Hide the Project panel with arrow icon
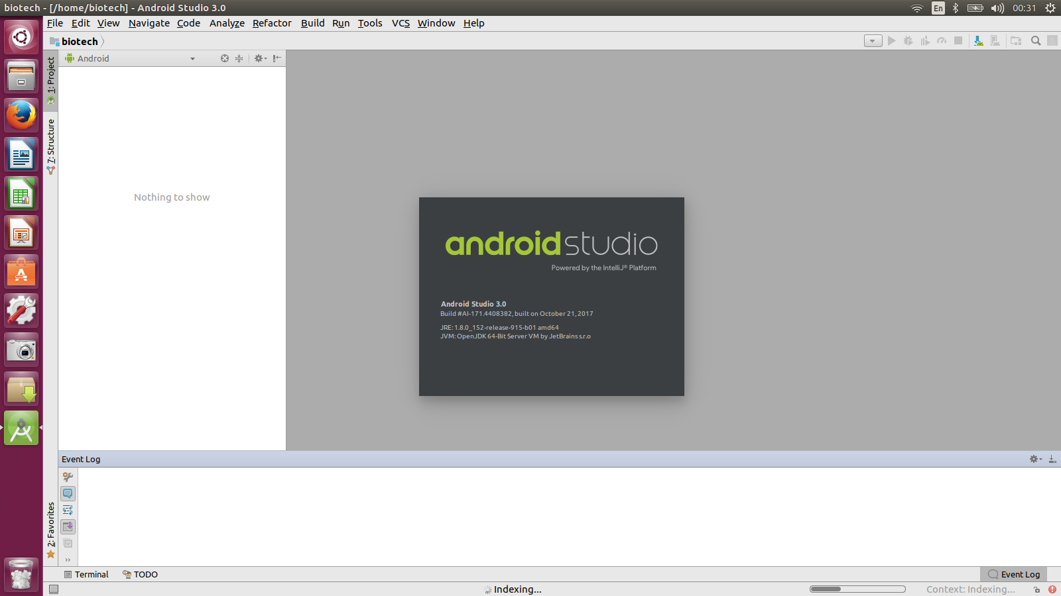 click(277, 58)
